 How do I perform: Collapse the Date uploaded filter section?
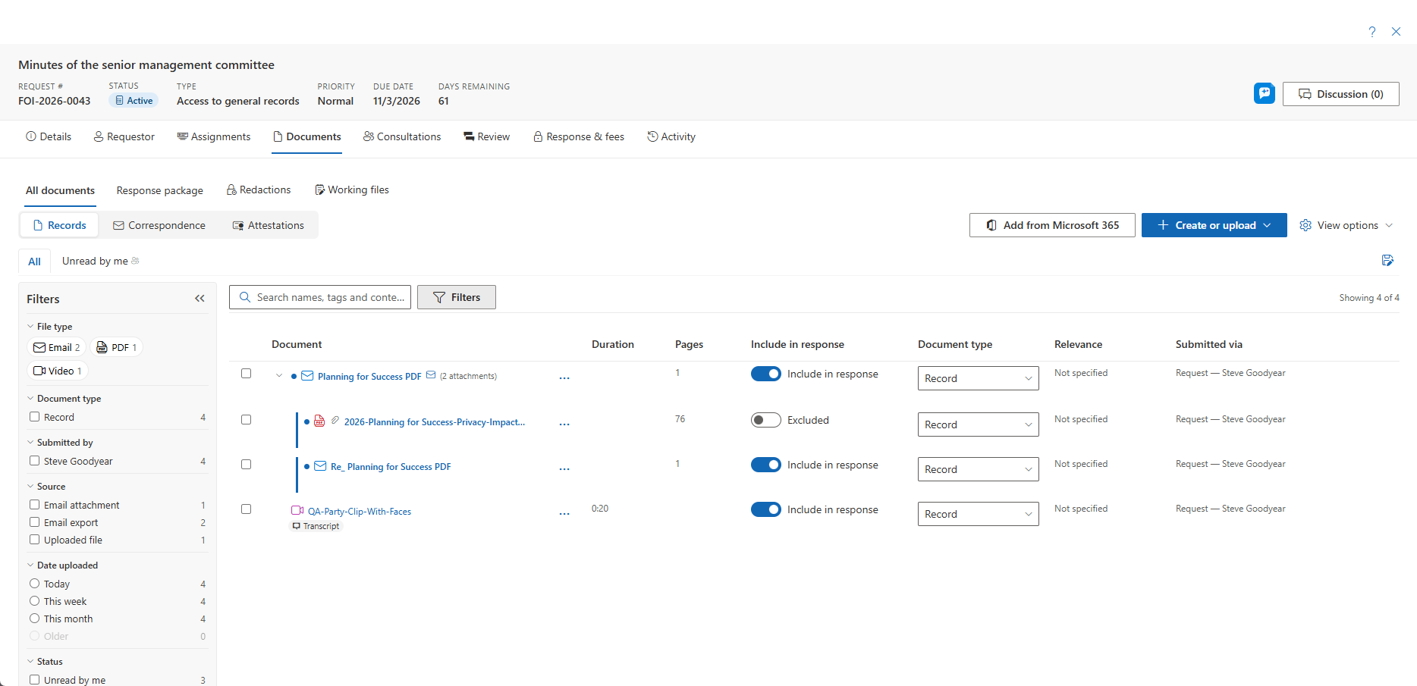click(30, 565)
